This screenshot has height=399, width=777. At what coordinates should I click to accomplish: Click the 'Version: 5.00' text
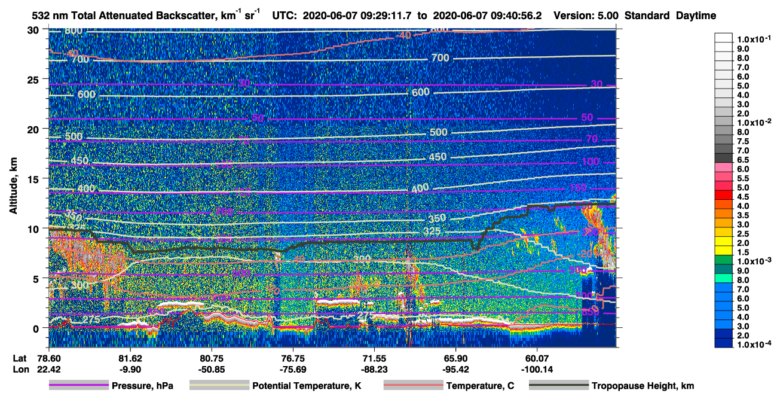pos(586,16)
